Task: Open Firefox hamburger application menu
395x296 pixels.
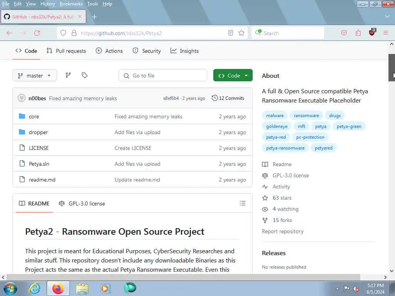Action: (x=386, y=33)
